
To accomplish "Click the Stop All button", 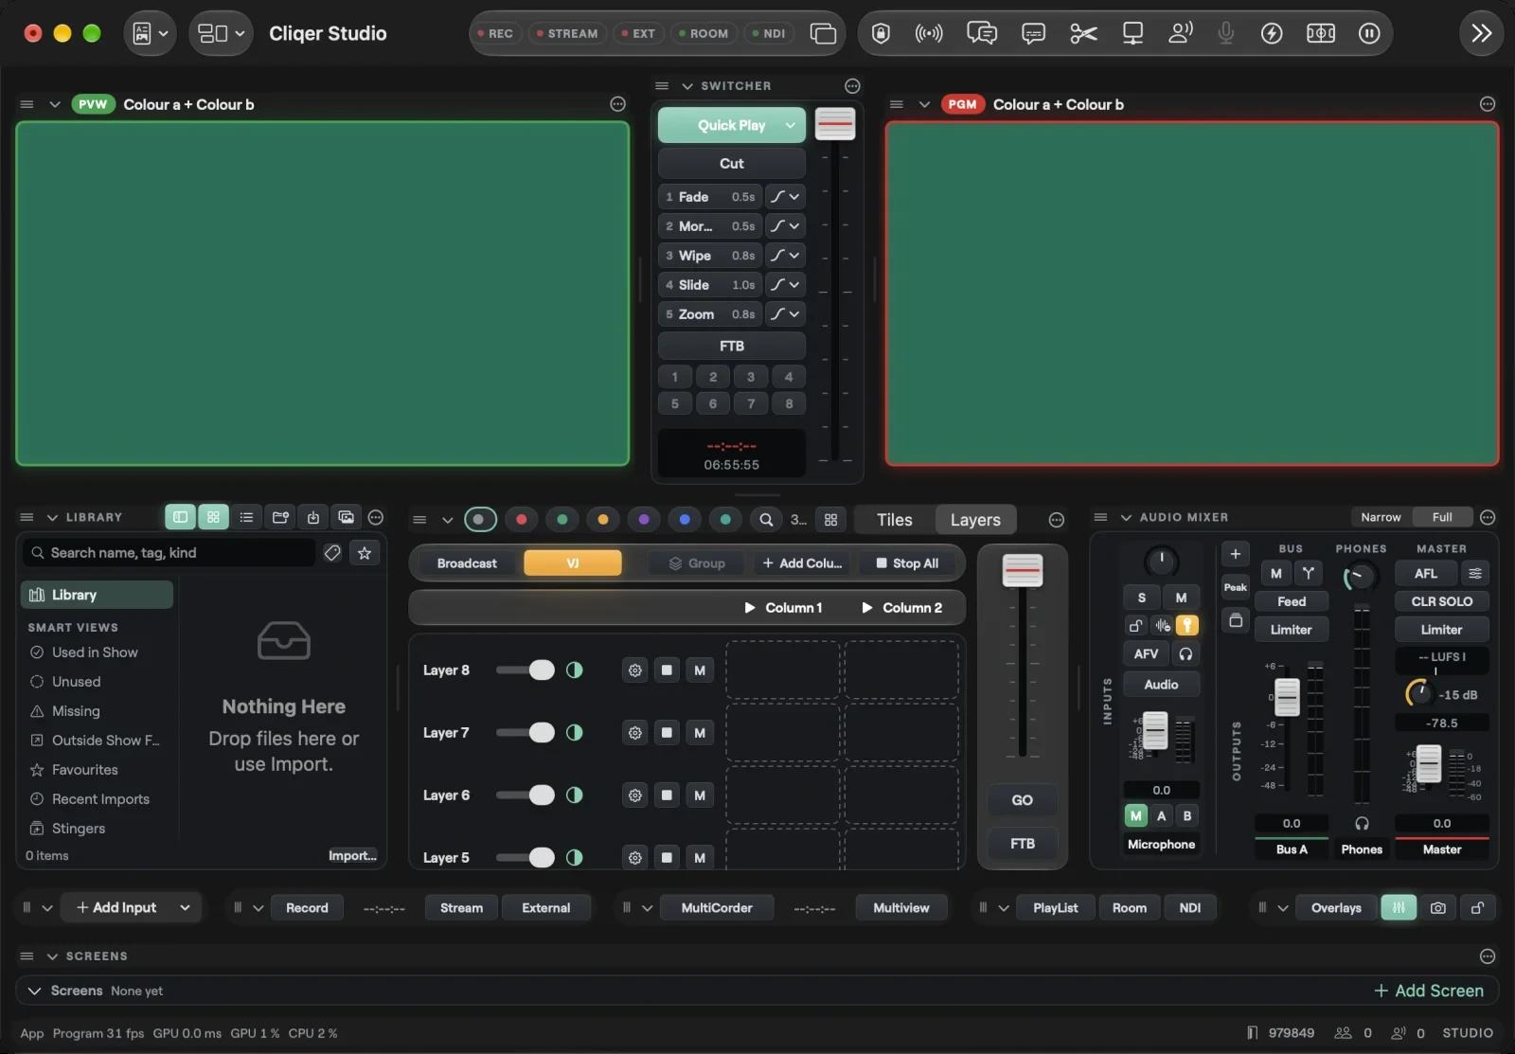I will pos(907,563).
